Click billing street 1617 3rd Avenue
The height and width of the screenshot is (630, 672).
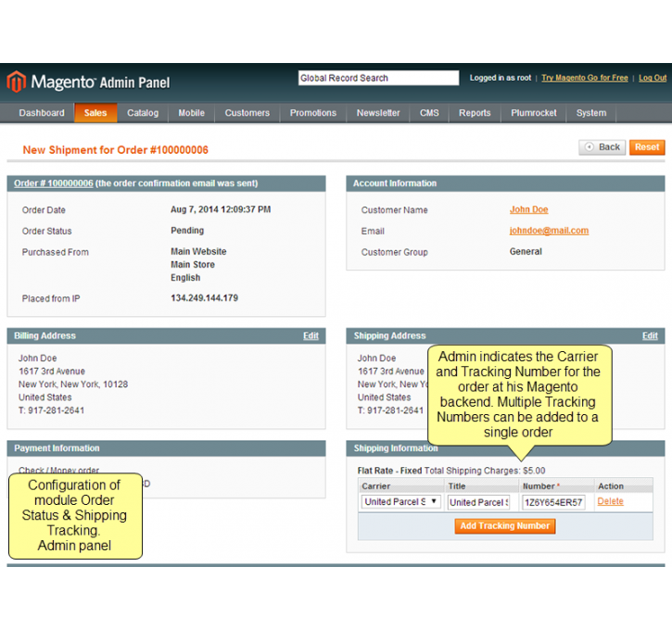pos(52,372)
